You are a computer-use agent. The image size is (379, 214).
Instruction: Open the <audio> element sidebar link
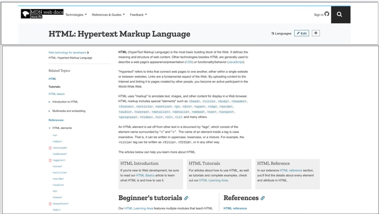[58, 185]
